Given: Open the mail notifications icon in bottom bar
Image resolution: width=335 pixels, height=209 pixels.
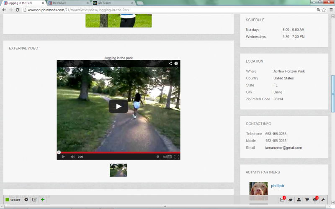Looking at the screenshot, I should 282,200.
